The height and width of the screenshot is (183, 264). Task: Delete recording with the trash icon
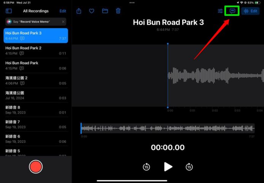click(118, 11)
